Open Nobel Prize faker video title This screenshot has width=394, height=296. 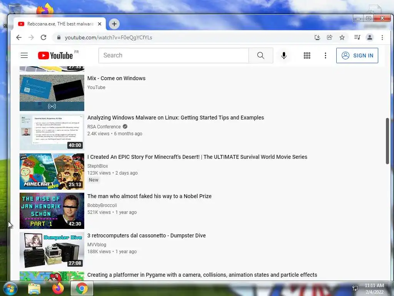click(150, 196)
